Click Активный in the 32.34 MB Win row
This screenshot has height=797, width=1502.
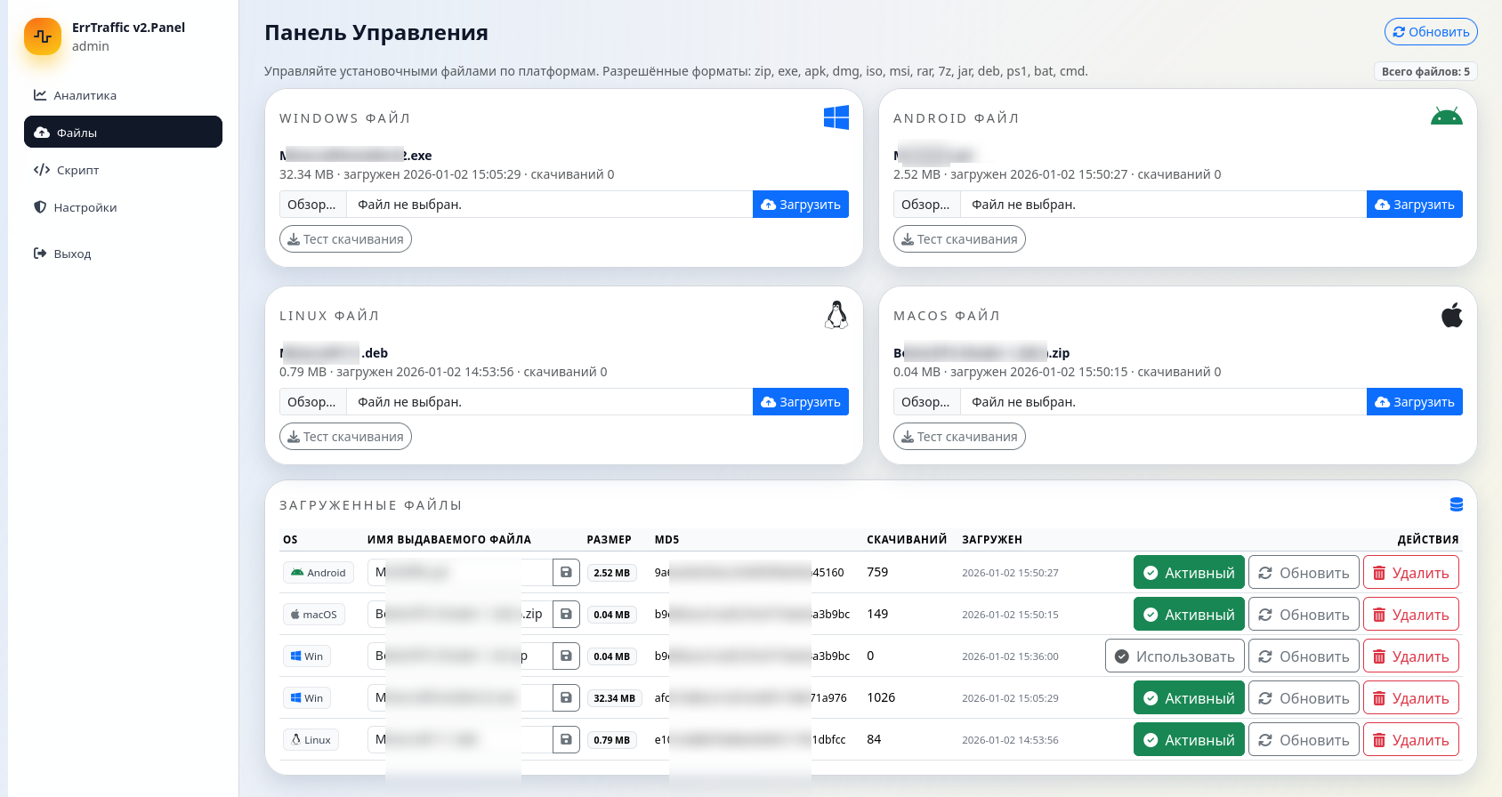pyautogui.click(x=1189, y=698)
